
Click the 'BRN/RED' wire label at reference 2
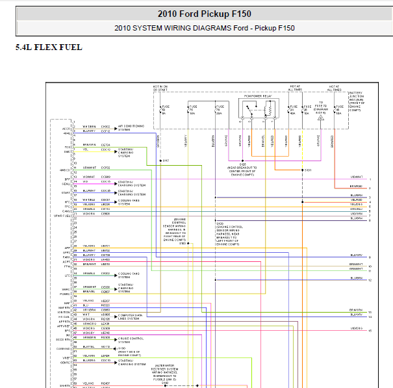tap(357, 186)
